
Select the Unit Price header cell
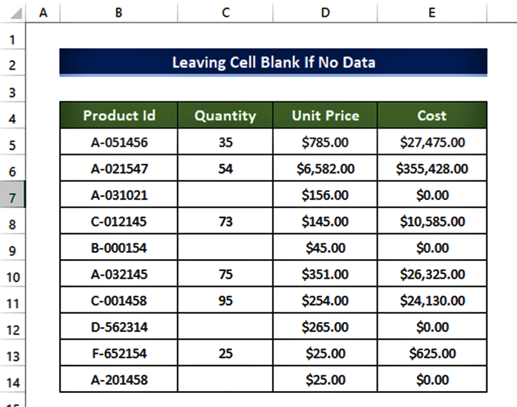(x=325, y=116)
